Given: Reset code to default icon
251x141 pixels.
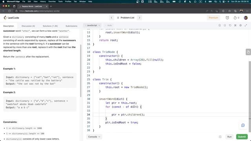Looking at the screenshot, I should tap(230, 25).
